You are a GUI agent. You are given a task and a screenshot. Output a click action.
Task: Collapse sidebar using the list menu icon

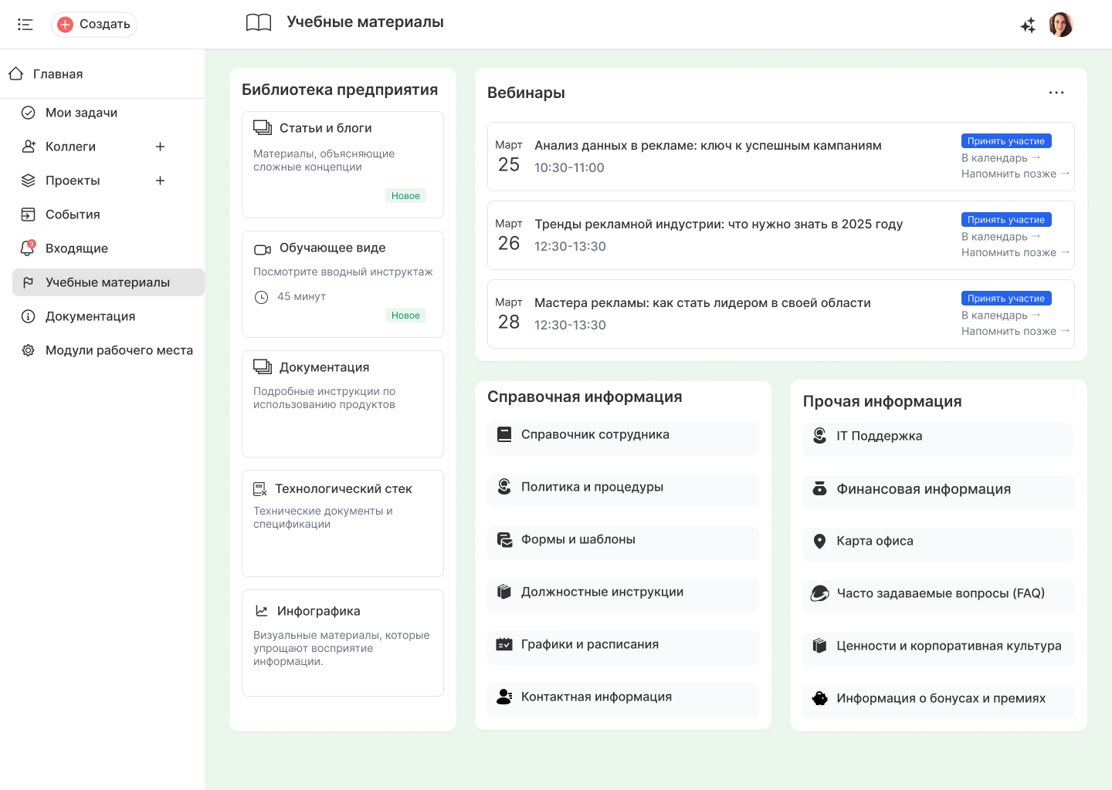point(25,25)
